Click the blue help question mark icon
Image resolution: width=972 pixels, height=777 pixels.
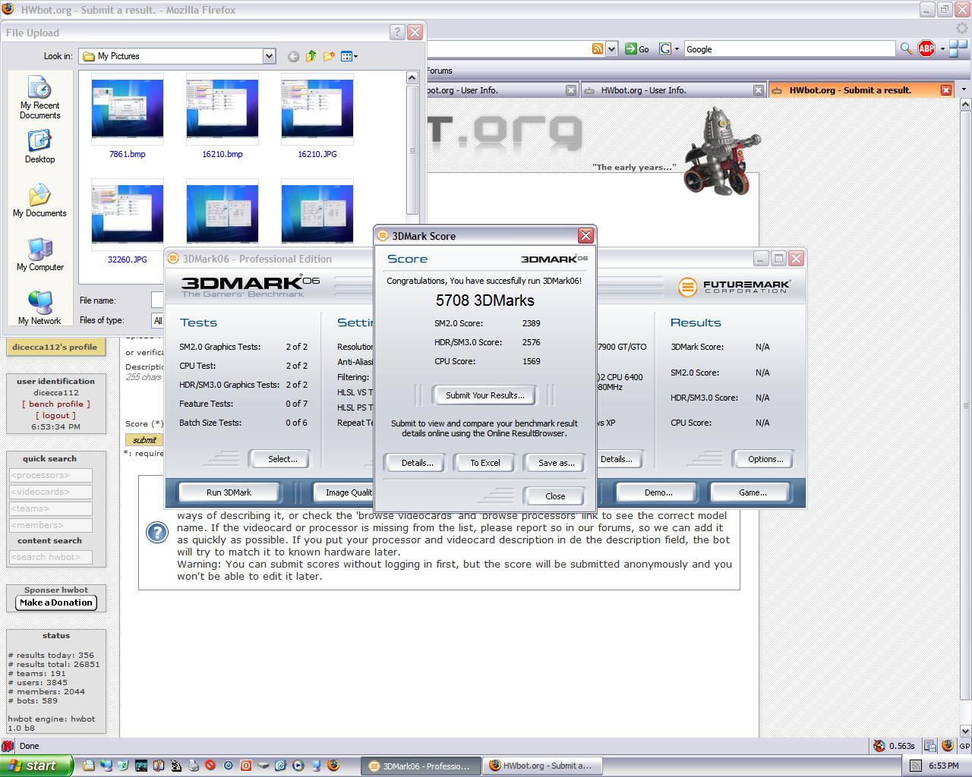156,533
